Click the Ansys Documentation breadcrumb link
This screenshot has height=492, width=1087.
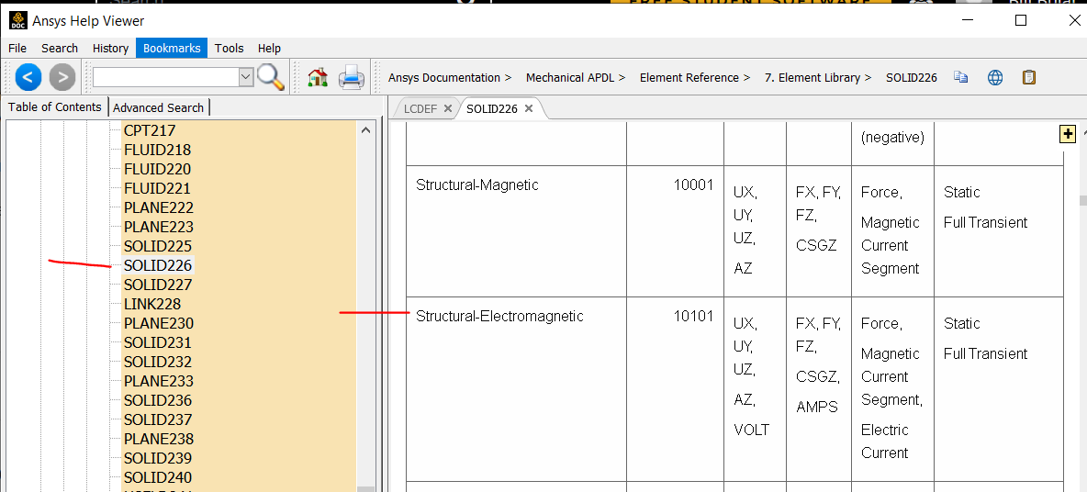[x=444, y=78]
